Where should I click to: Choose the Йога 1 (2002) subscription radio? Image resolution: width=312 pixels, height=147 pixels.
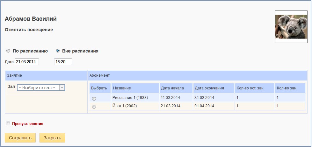coord(94,107)
